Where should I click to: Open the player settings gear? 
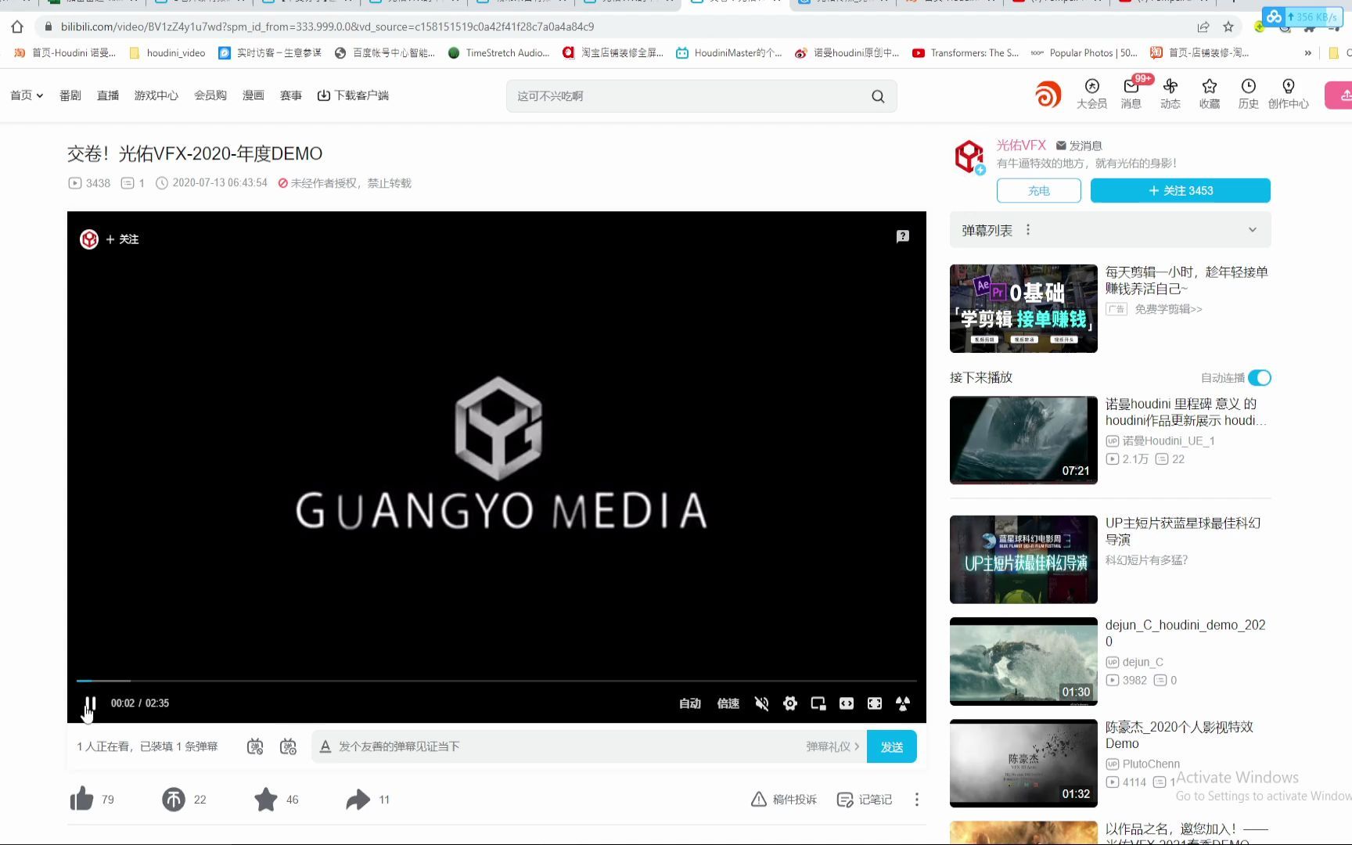(x=790, y=703)
